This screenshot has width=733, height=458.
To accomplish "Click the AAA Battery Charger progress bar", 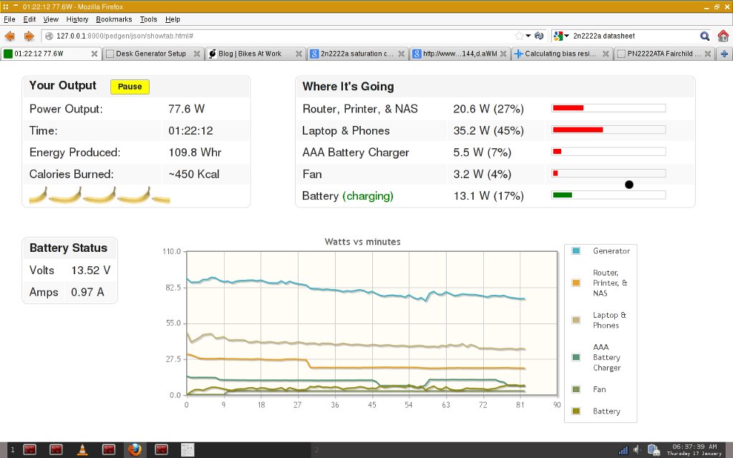I will (x=608, y=152).
